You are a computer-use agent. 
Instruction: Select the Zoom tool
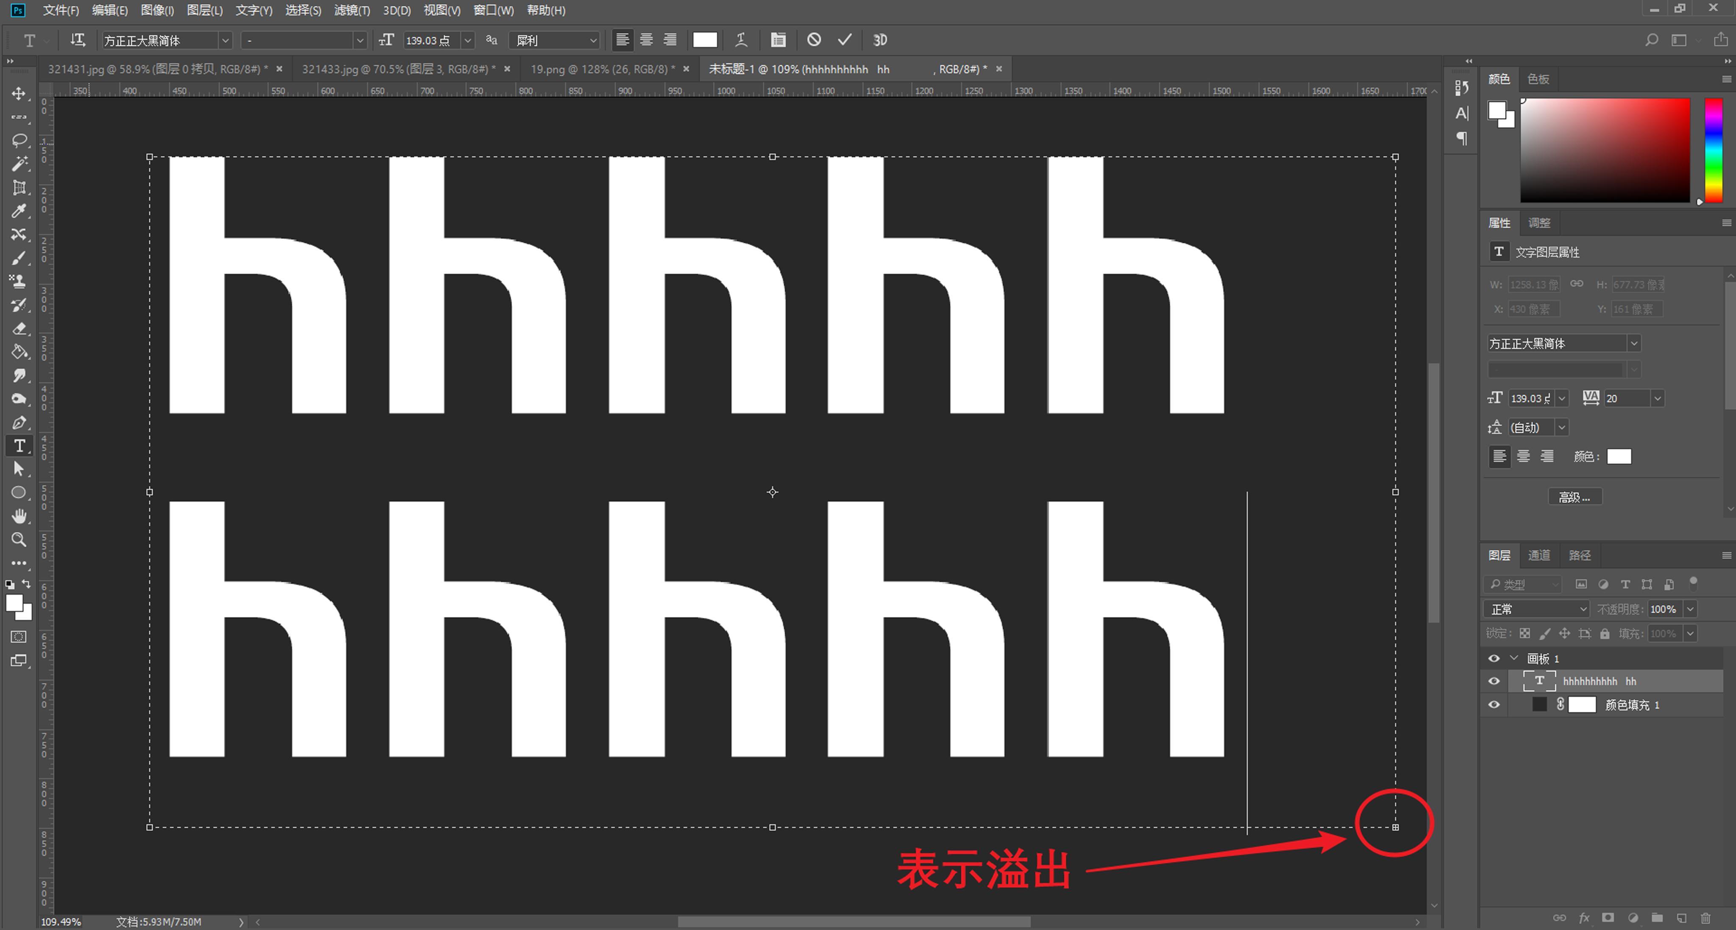coord(19,540)
